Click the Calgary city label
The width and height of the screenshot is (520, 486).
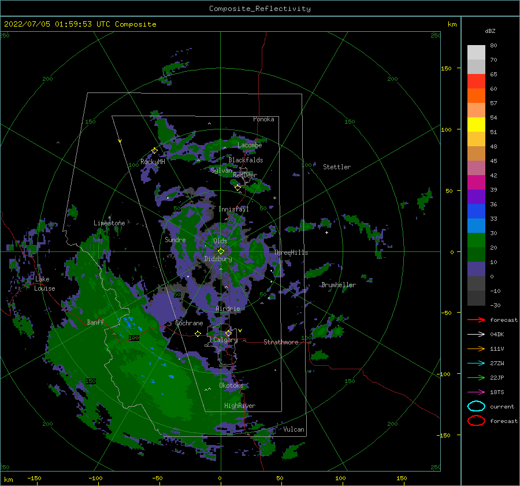tap(225, 340)
